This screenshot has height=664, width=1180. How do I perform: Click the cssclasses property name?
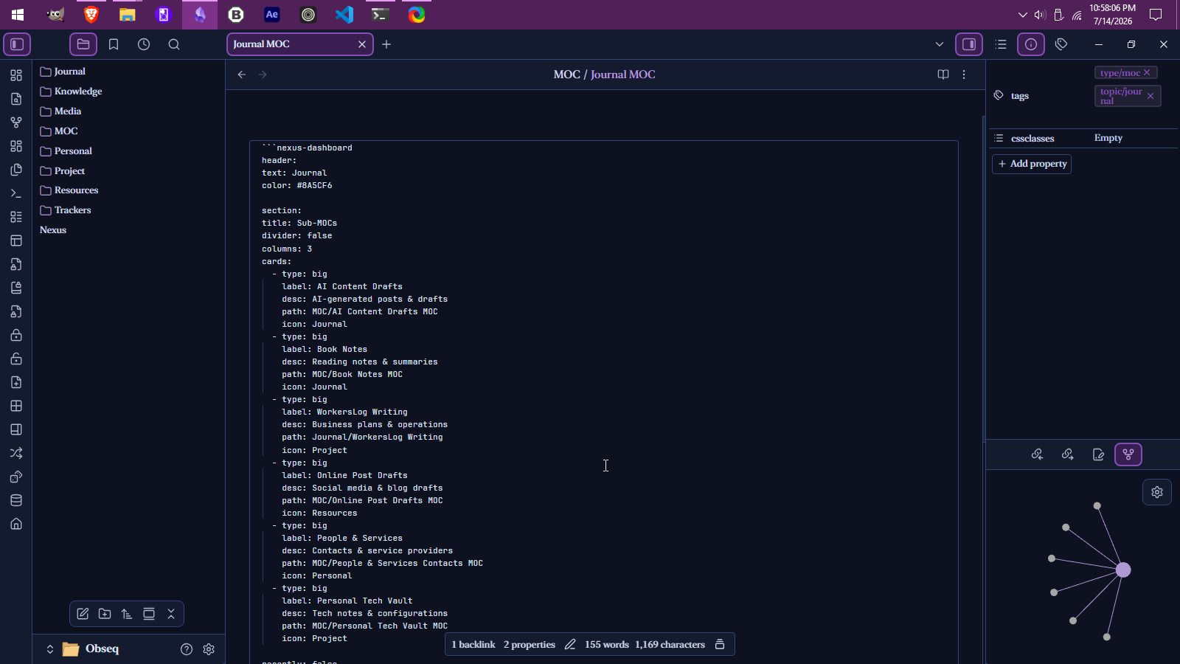1032,139
